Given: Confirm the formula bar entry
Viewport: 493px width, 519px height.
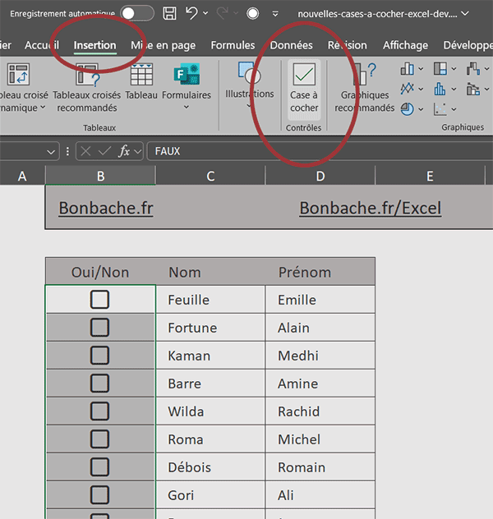Looking at the screenshot, I should point(104,151).
